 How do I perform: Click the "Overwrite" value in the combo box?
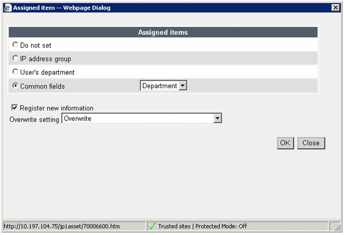tap(137, 119)
